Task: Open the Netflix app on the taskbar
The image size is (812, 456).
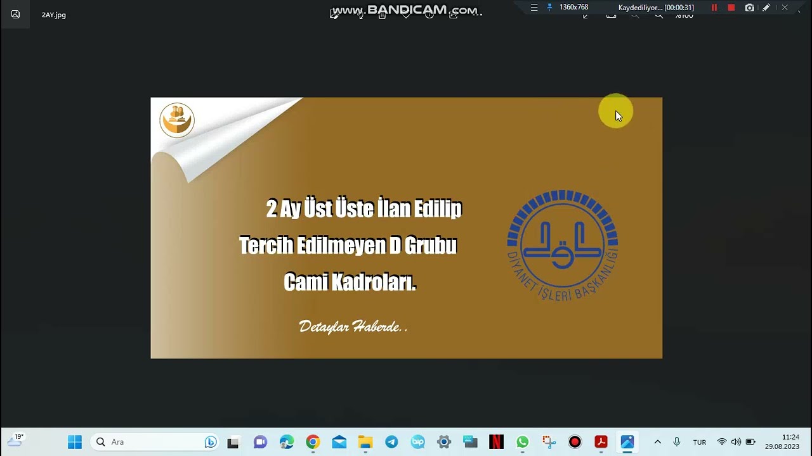Action: tap(496, 442)
